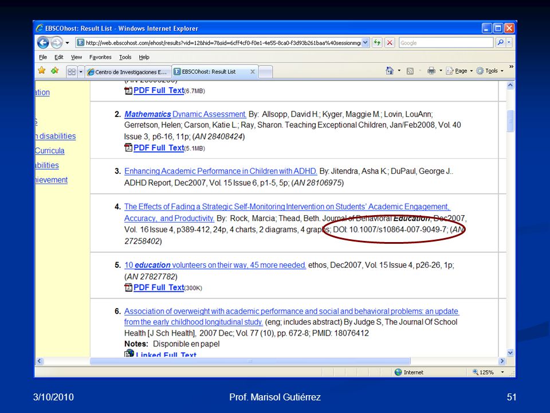This screenshot has height=413, width=550.
Task: Open a new blank tab
Action: point(265,72)
